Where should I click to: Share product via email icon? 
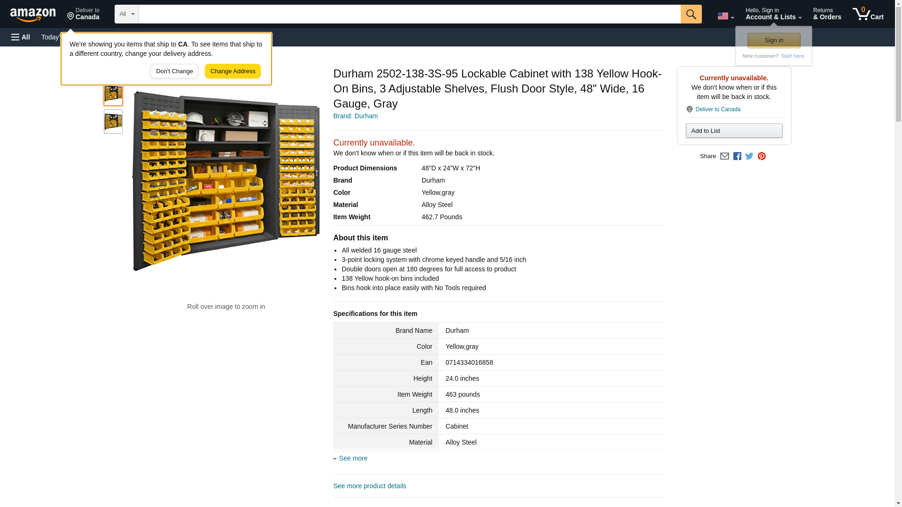pos(724,156)
